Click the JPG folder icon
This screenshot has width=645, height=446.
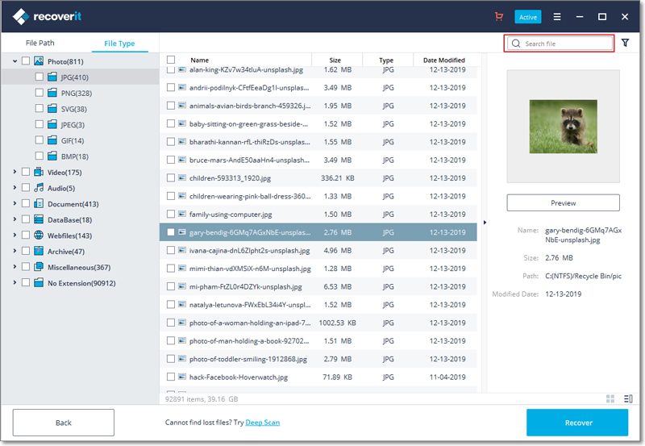tap(52, 77)
